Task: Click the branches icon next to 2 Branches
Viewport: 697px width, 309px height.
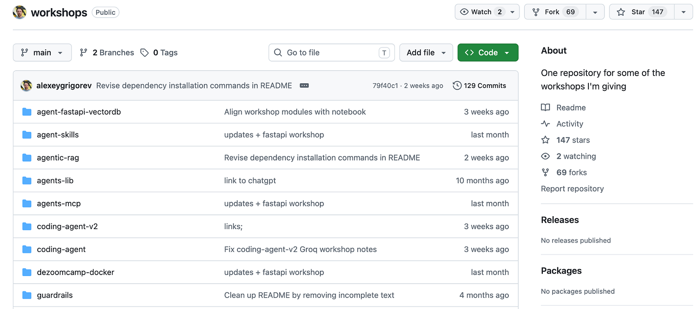Action: click(84, 53)
